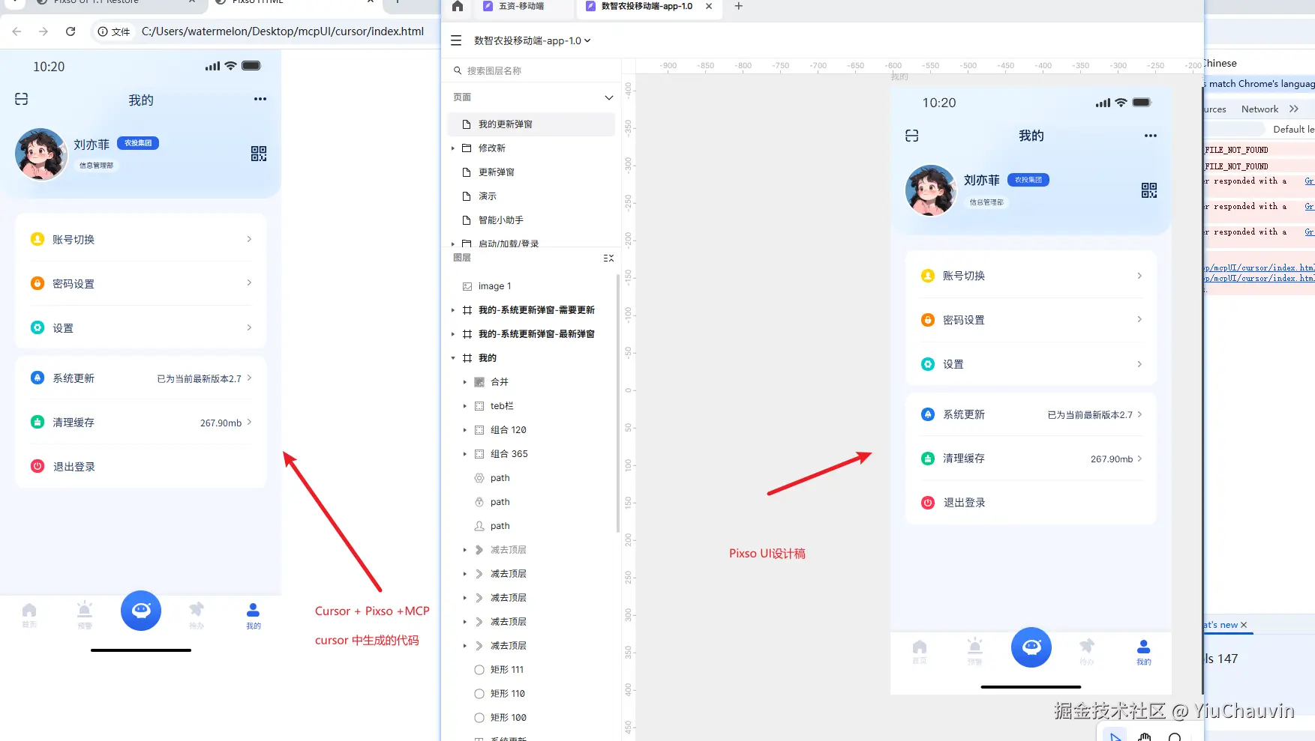Open the 数智农投移动端-app-1.0 file name dropdown
Screen dimensions: 1315x741
(x=532, y=40)
